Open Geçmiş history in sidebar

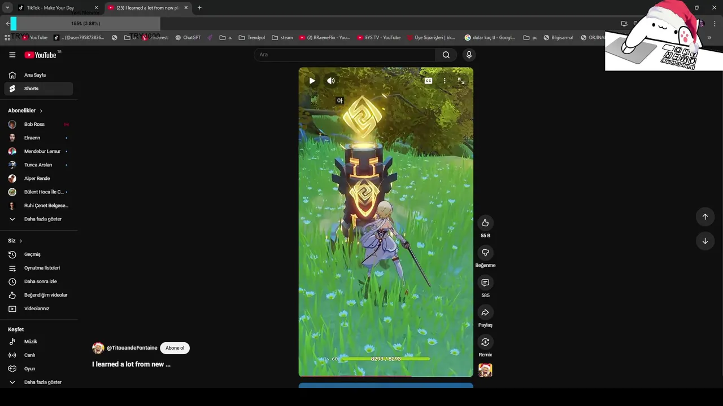(38, 254)
